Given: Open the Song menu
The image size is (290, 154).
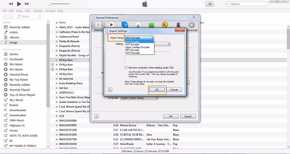Looking at the screenshot, I should pos(19,11).
